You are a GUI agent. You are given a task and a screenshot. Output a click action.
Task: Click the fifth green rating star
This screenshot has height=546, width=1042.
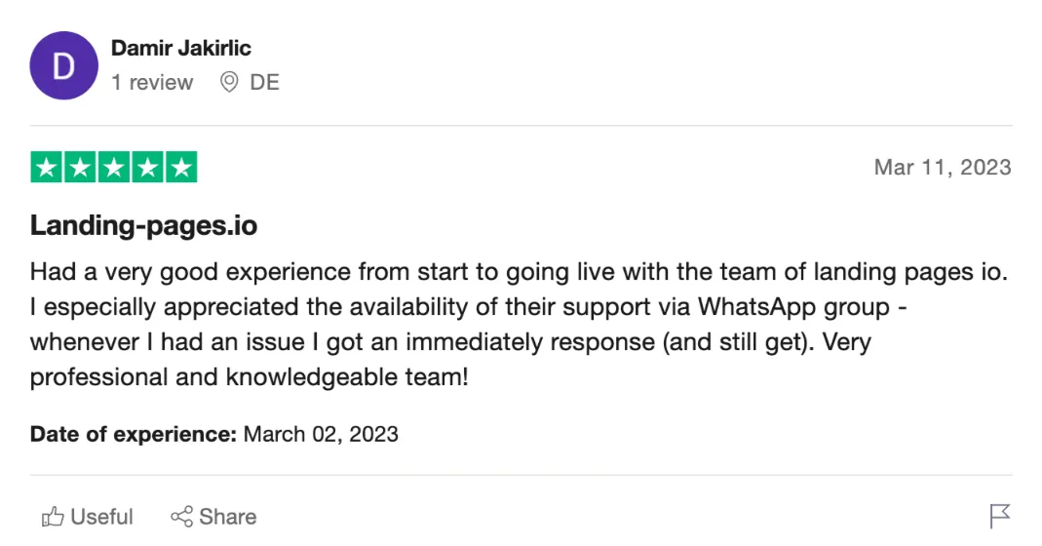point(180,168)
